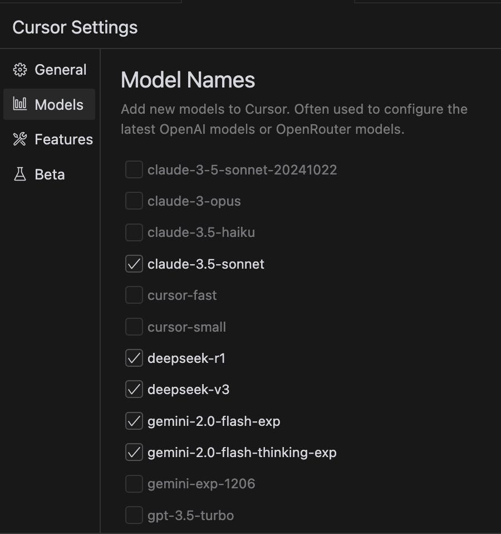This screenshot has height=534, width=501.
Task: Enable the gemini-exp-1206 model
Action: coord(134,484)
